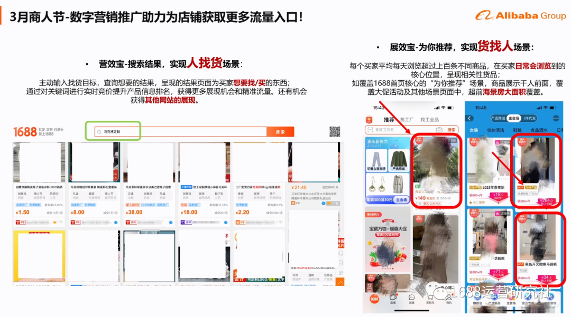Tap the 主会场 button on the 源头新势力 banner
Image resolution: width=571 pixels, height=317 pixels.
tap(401, 200)
